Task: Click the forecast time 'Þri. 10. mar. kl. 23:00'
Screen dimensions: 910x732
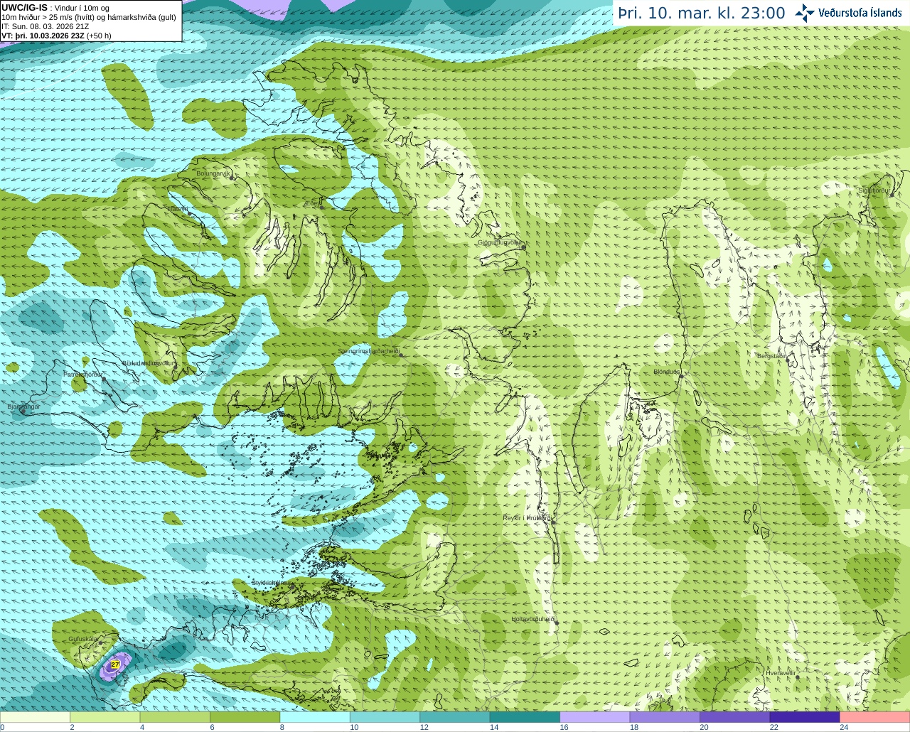Action: (701, 13)
